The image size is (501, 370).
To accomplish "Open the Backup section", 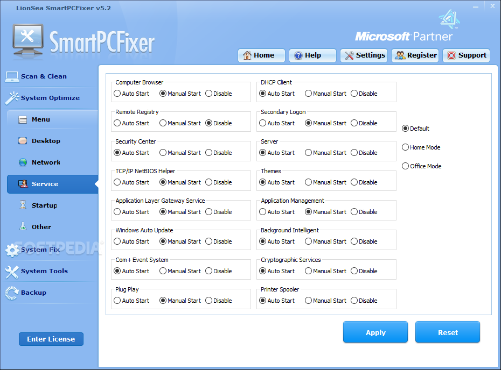I will 33,293.
